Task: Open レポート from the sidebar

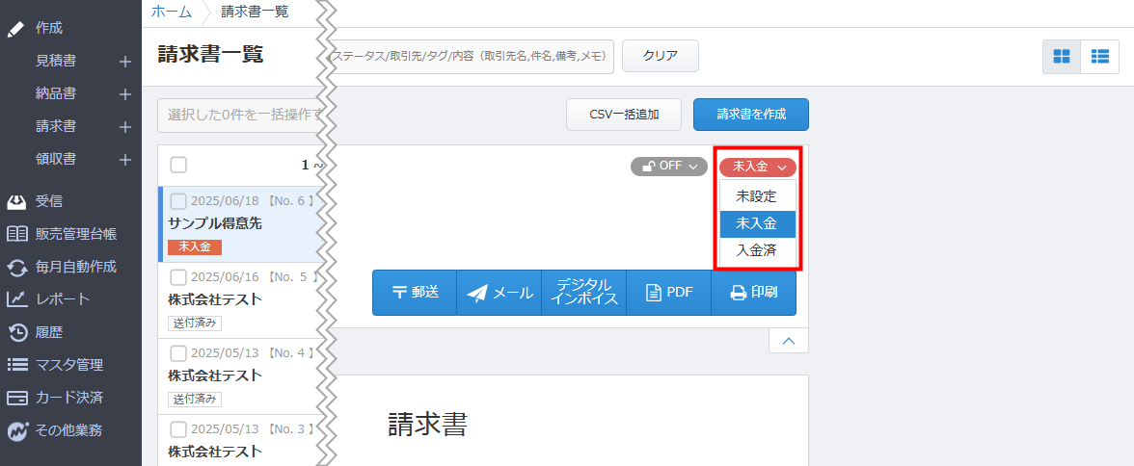Action: [62, 299]
